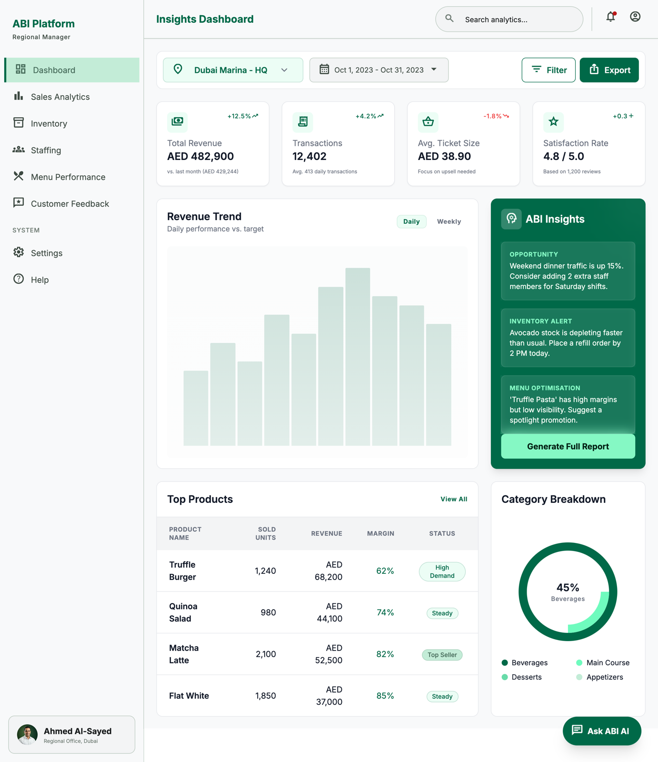Image resolution: width=658 pixels, height=762 pixels.
Task: Open the View All top products link
Action: coord(454,499)
